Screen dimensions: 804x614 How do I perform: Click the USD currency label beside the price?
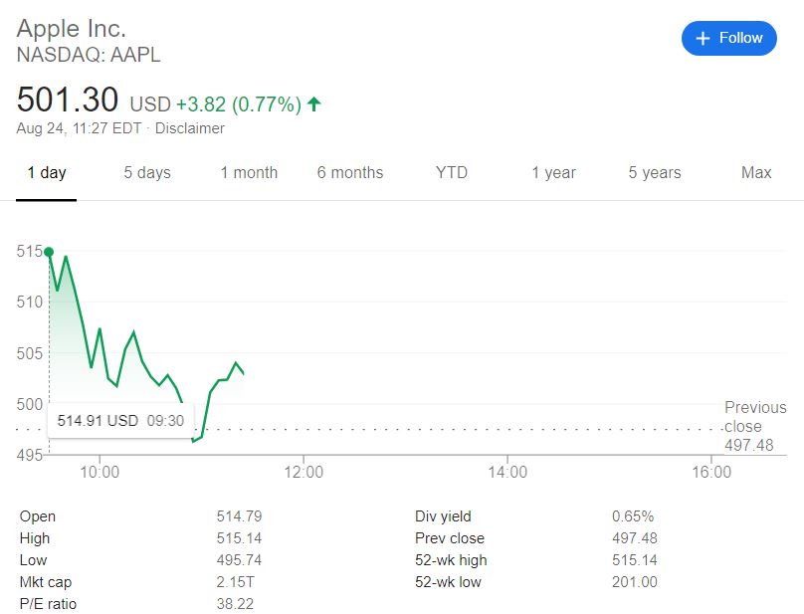150,104
